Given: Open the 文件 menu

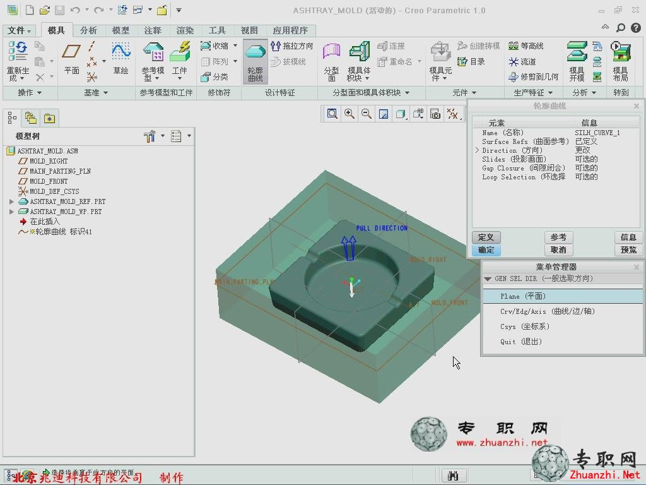Looking at the screenshot, I should pos(19,30).
